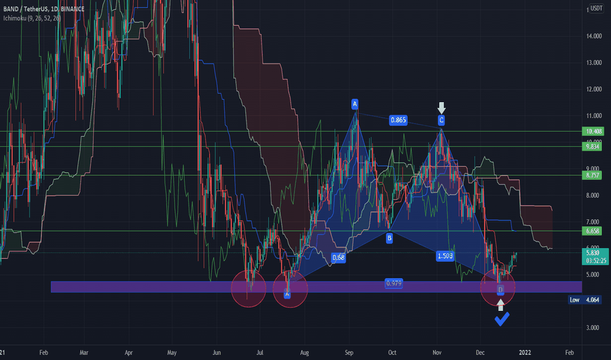This screenshot has width=611, height=360.
Task: Click 7.000 on the price axis
Action: click(x=592, y=222)
